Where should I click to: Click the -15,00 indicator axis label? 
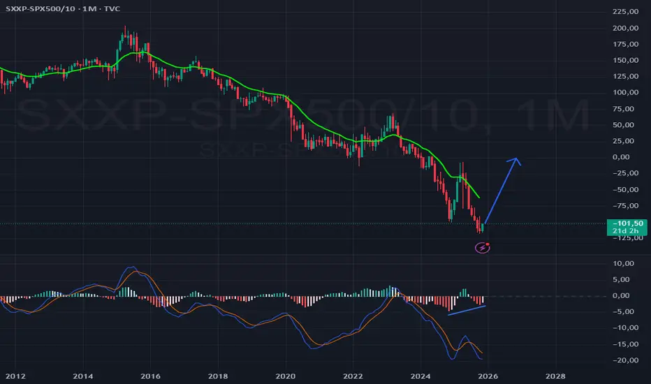point(625,344)
